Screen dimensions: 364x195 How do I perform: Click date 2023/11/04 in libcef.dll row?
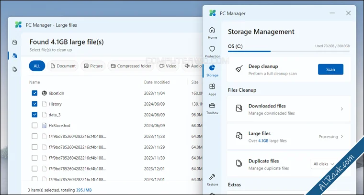point(154,93)
